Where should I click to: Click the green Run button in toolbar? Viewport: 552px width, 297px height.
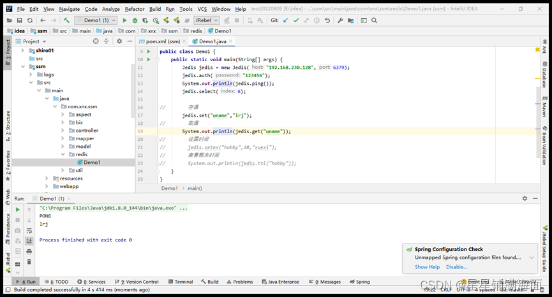tap(125, 20)
